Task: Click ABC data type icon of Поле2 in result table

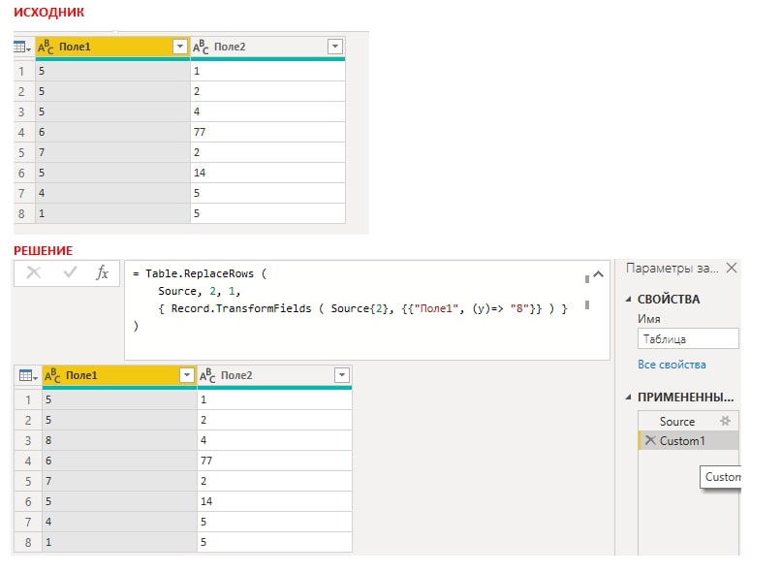Action: pos(207,375)
